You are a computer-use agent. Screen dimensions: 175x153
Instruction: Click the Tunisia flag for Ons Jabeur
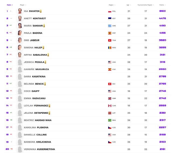coord(110,40)
